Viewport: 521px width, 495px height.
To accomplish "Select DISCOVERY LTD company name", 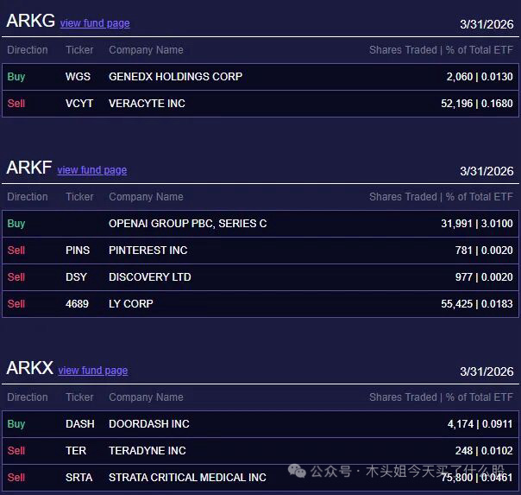I will [150, 277].
